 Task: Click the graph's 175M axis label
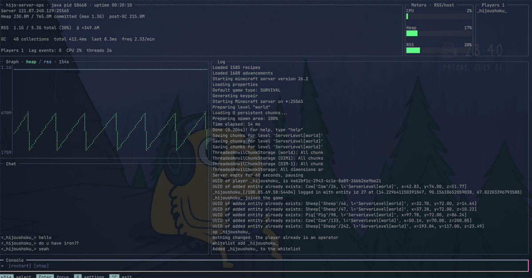pos(6,152)
